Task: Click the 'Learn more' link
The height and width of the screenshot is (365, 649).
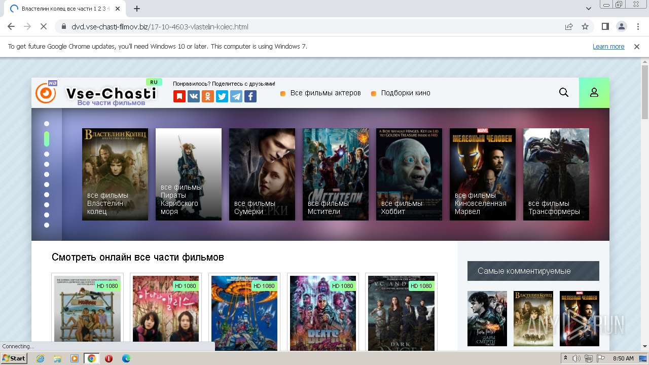Action: click(x=608, y=46)
